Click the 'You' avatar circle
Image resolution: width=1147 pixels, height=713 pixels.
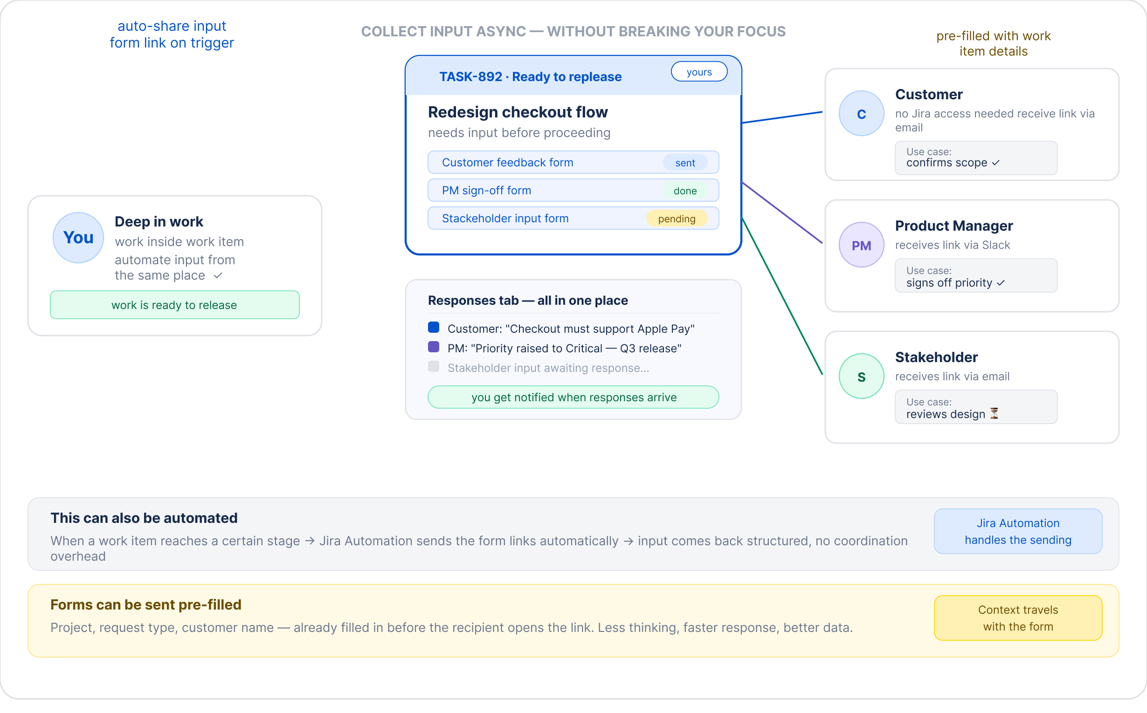(78, 238)
